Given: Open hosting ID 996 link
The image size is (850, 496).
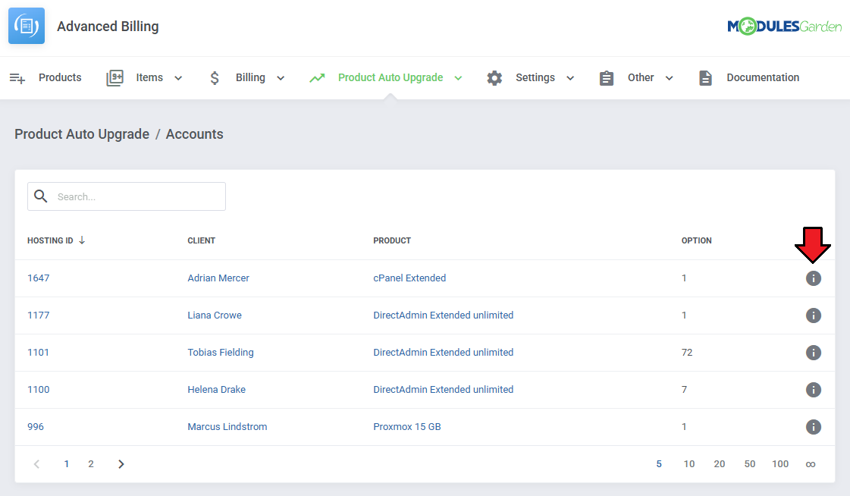Looking at the screenshot, I should [35, 427].
